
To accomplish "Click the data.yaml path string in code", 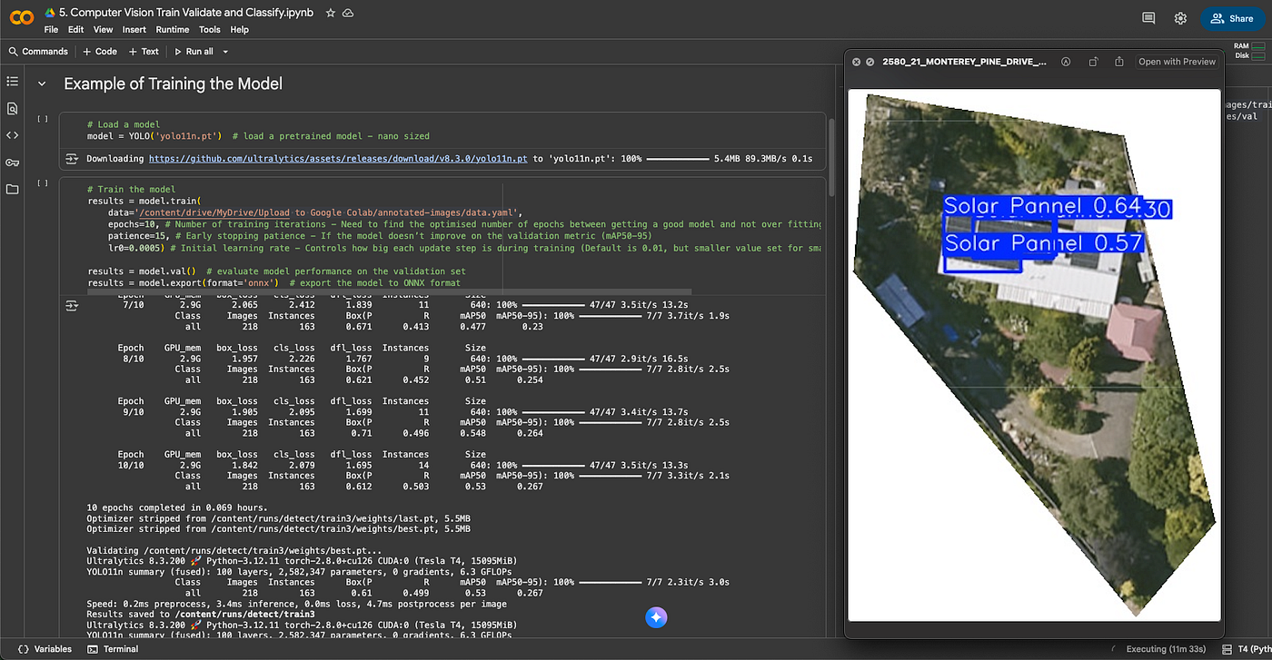I will pos(327,211).
